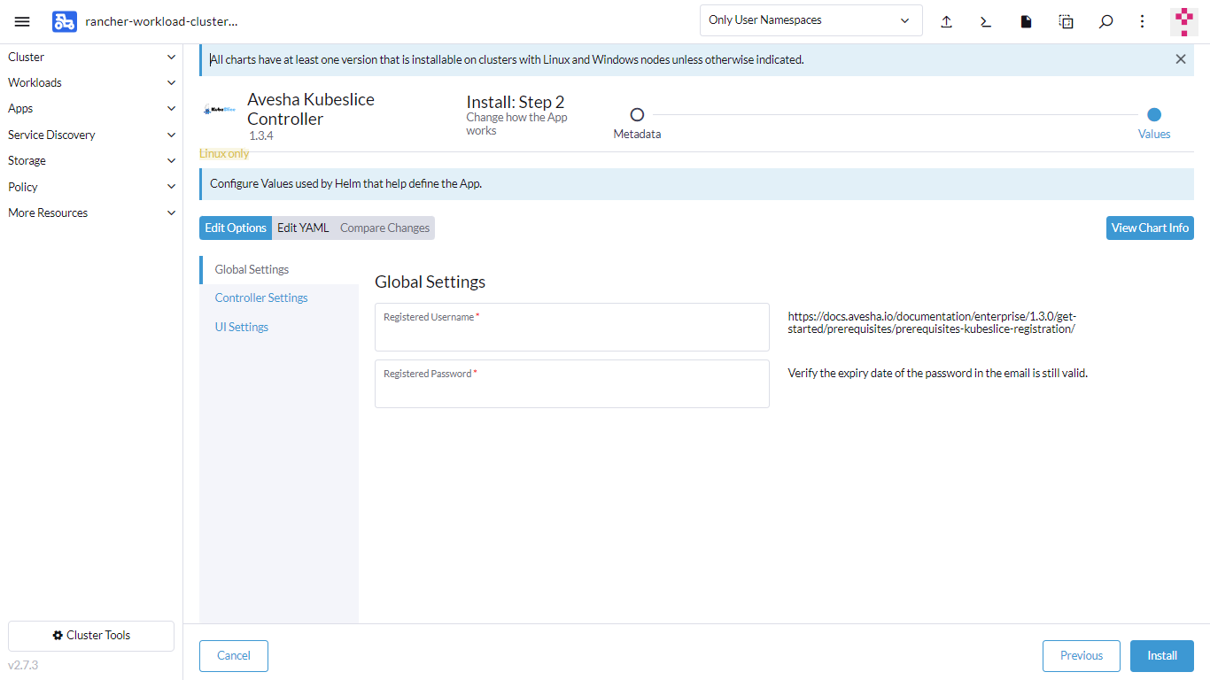1210x680 pixels.
Task: Expand the More Resources sidebar section
Action: coord(91,212)
